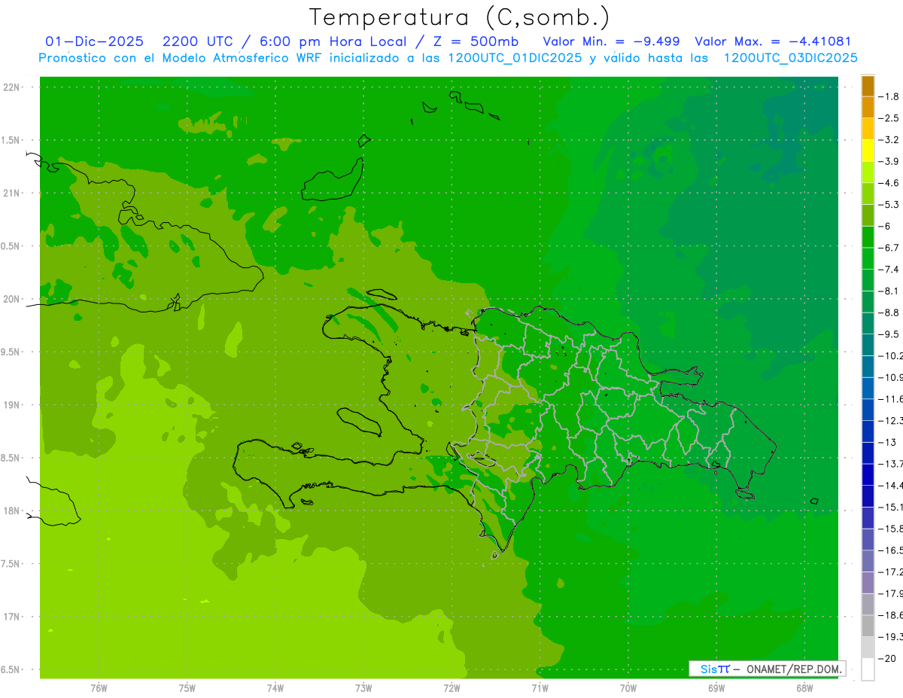Viewport: 903px width, 698px height.
Task: Click the '-4.6' colorbar label
Action: click(x=889, y=183)
